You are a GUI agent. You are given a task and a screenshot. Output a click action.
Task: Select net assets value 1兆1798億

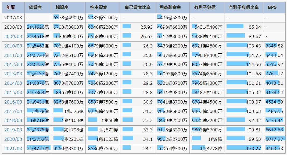click(x=73, y=130)
